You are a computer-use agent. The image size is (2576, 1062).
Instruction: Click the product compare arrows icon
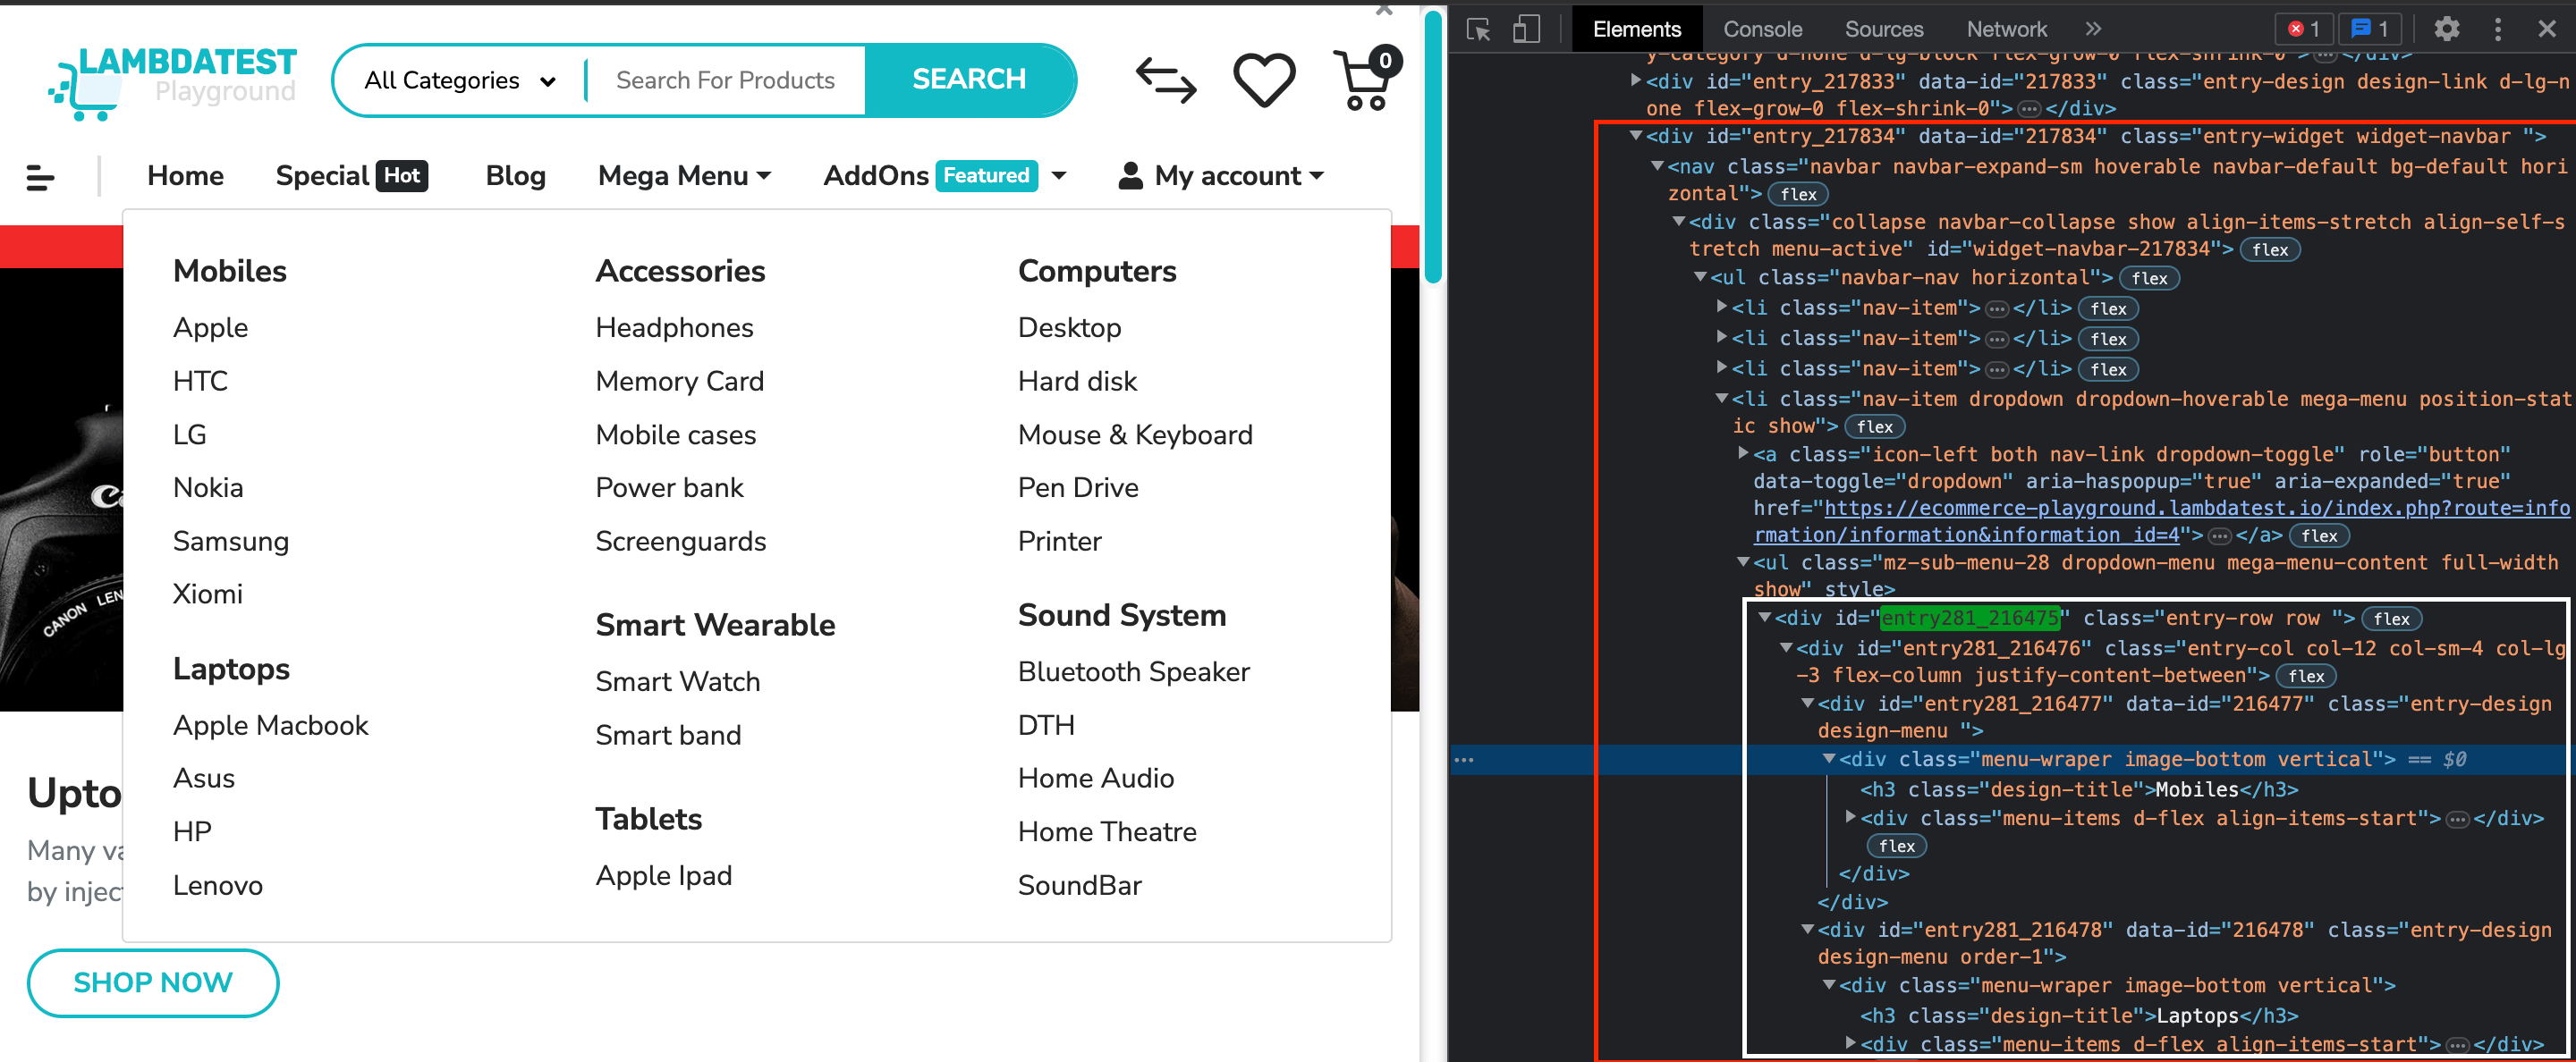(x=1165, y=80)
